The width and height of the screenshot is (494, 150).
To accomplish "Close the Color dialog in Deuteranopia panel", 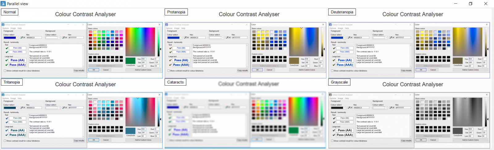I will (487, 25).
